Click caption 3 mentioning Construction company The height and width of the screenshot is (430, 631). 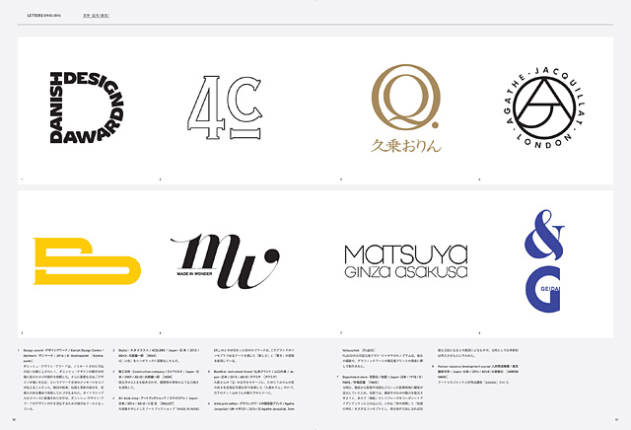tap(157, 380)
